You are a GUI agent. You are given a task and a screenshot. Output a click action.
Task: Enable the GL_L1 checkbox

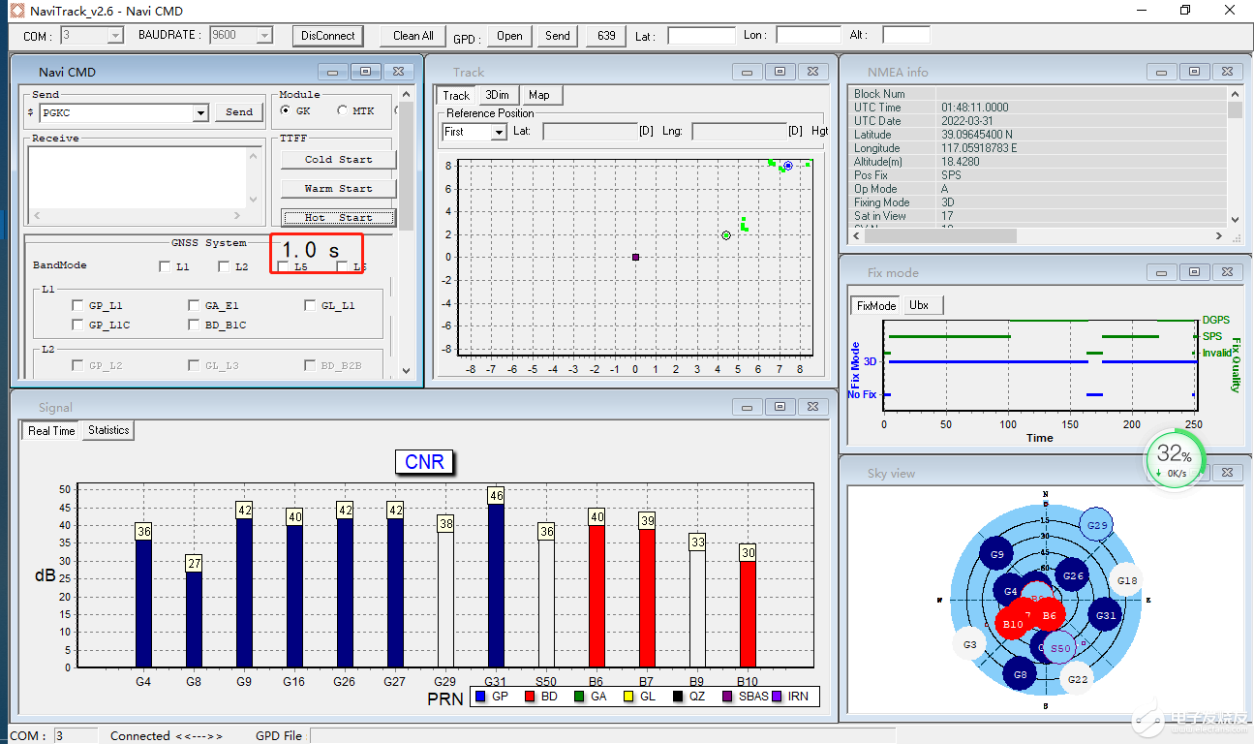(x=310, y=305)
